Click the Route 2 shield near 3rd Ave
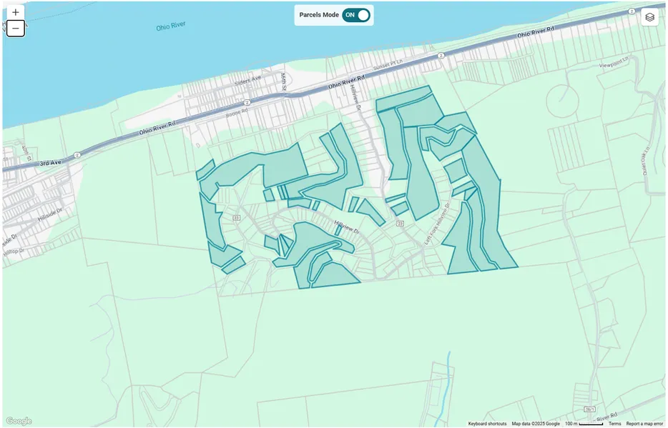The width and height of the screenshot is (668, 428). pyautogui.click(x=77, y=155)
